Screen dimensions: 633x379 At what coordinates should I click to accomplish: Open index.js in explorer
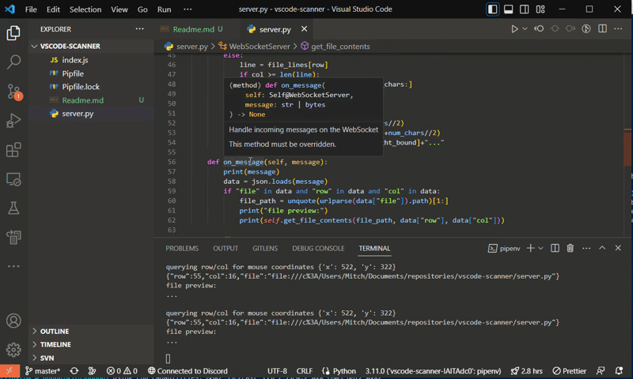click(x=75, y=60)
